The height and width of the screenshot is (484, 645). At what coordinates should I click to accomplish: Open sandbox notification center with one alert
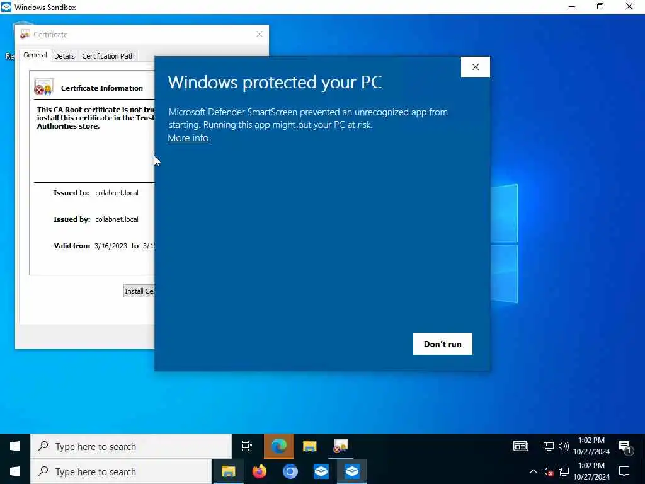[625, 447]
